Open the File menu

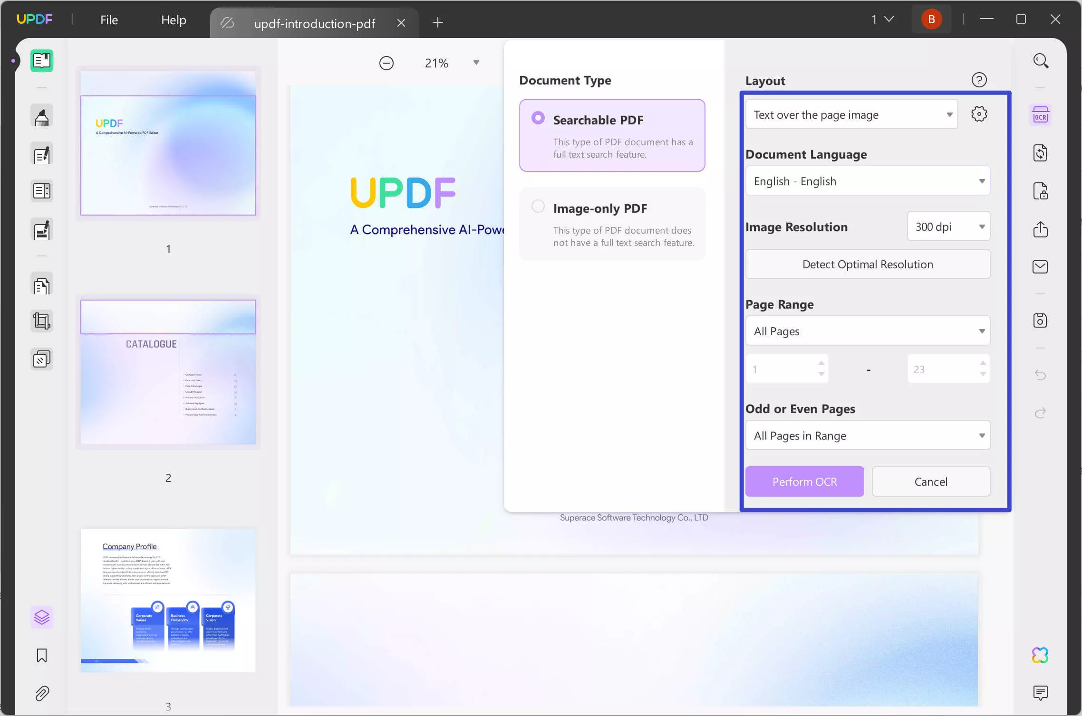pyautogui.click(x=108, y=19)
